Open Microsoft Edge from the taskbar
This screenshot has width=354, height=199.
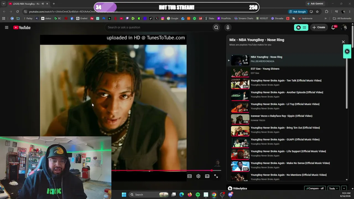click(x=181, y=195)
